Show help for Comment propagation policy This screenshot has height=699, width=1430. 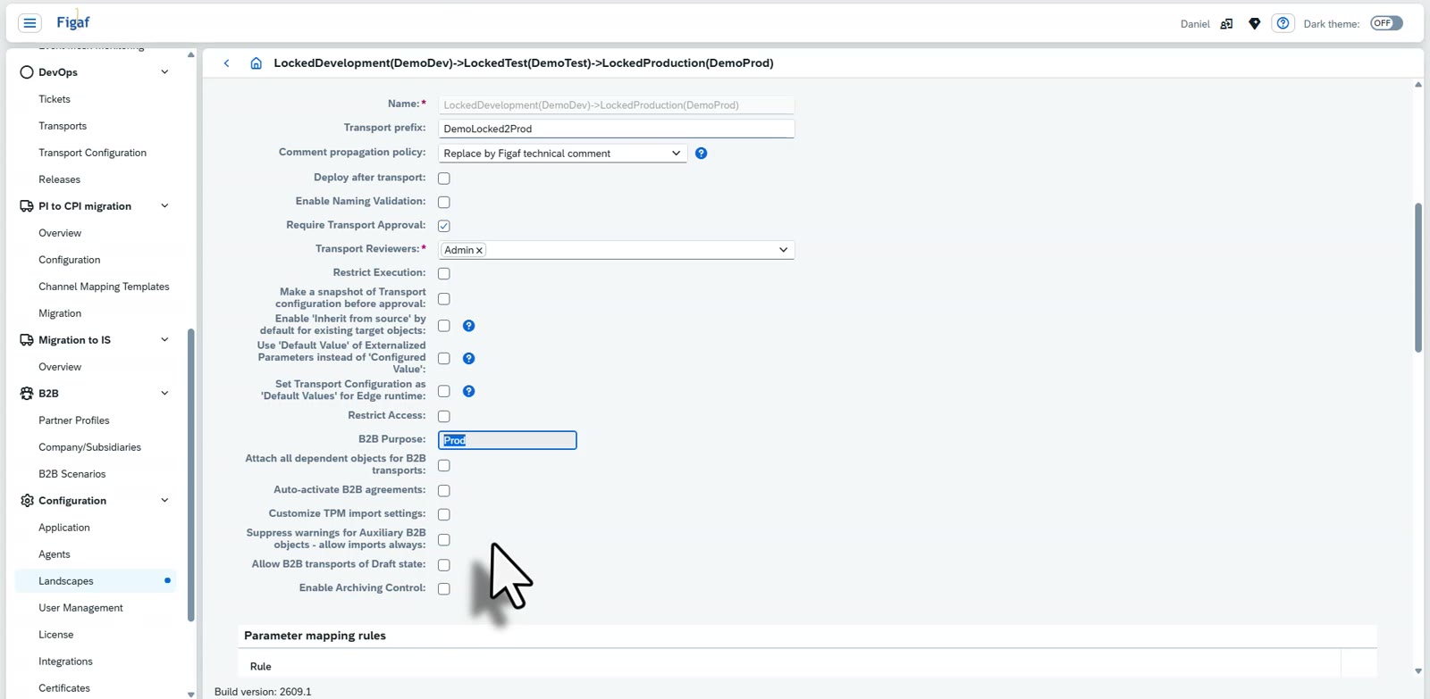pos(702,154)
